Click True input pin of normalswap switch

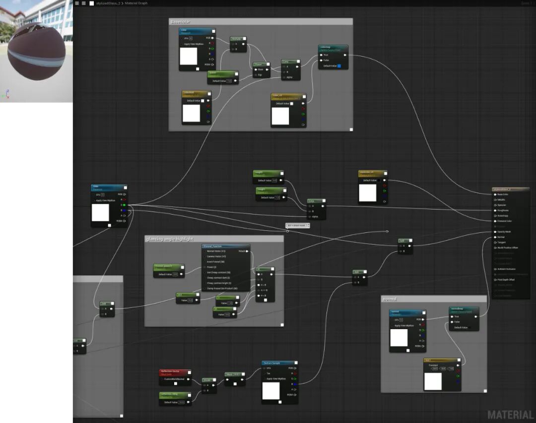click(452, 317)
